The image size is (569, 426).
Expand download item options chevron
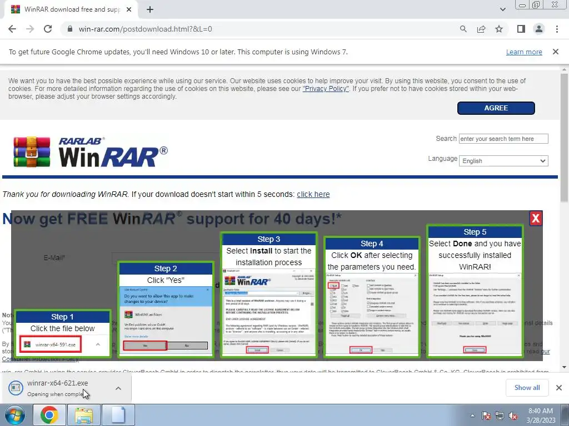(118, 388)
